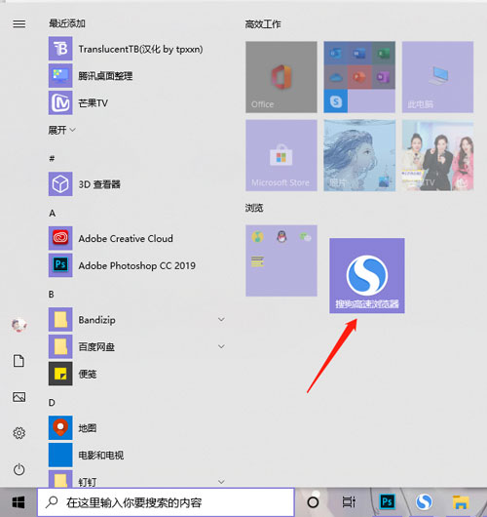Click the B letter header

(52, 295)
